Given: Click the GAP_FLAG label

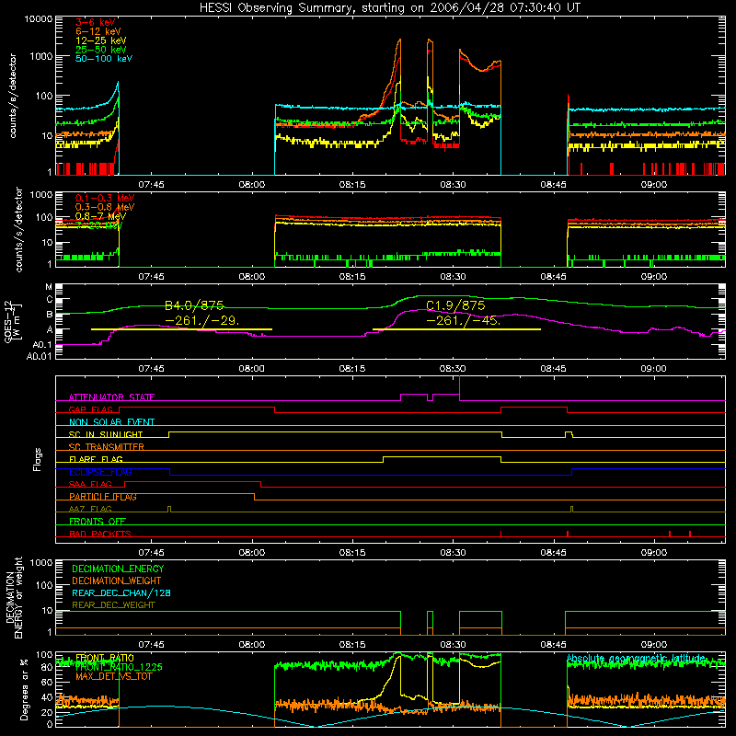Looking at the screenshot, I should pyautogui.click(x=91, y=409).
